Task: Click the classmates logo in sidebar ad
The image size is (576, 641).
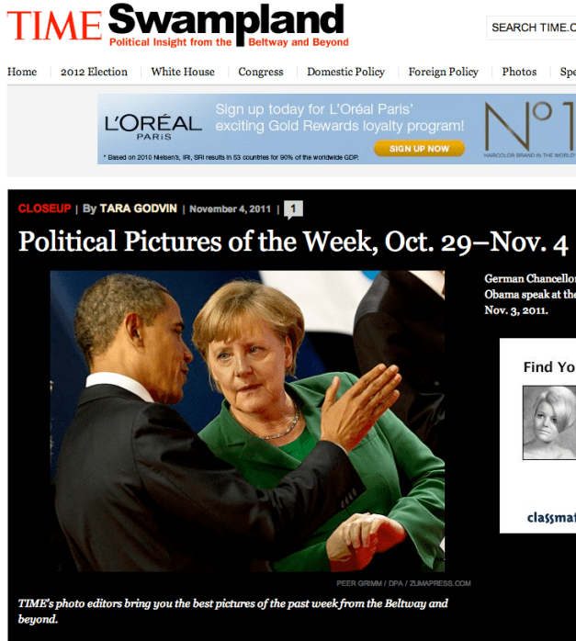Action: pos(551,518)
